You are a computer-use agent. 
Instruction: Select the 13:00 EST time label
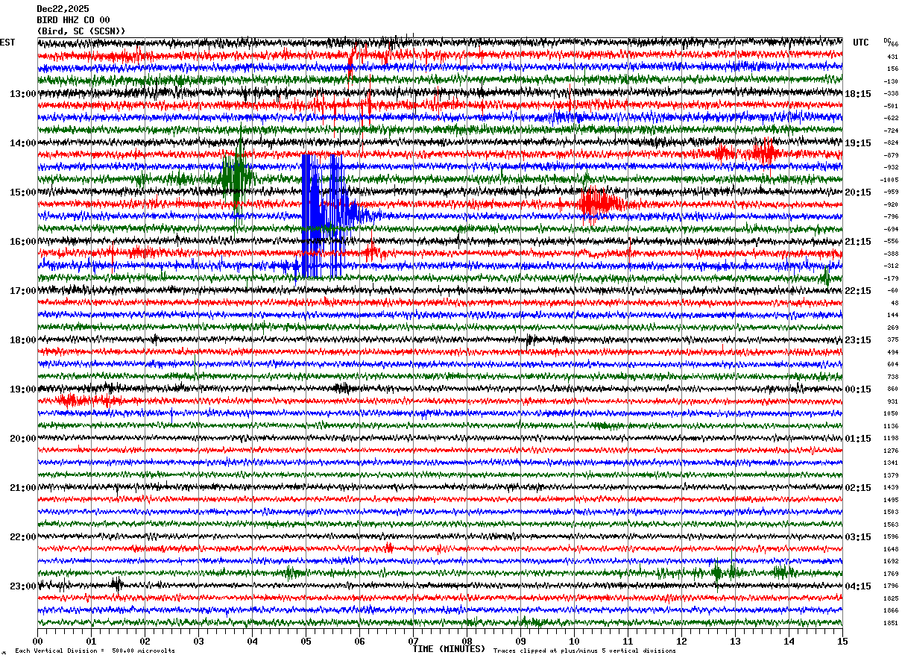click(x=23, y=94)
